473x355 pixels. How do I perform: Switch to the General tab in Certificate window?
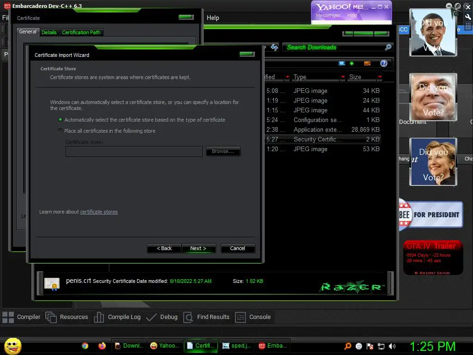[x=27, y=32]
